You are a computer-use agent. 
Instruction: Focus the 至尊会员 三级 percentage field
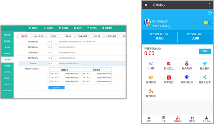[x=93, y=82]
